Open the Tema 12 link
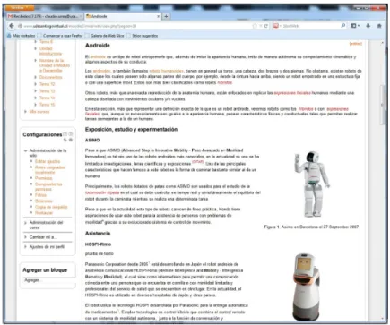 (48, 84)
